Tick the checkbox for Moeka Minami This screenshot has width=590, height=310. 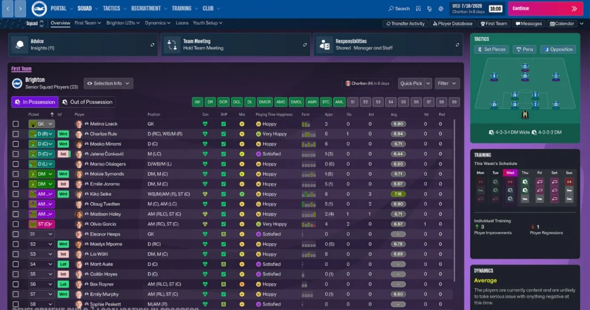[16, 143]
